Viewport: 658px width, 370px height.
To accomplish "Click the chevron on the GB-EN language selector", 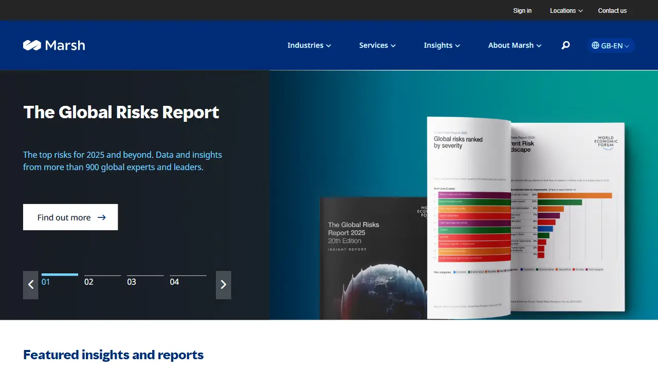I will 627,46.
